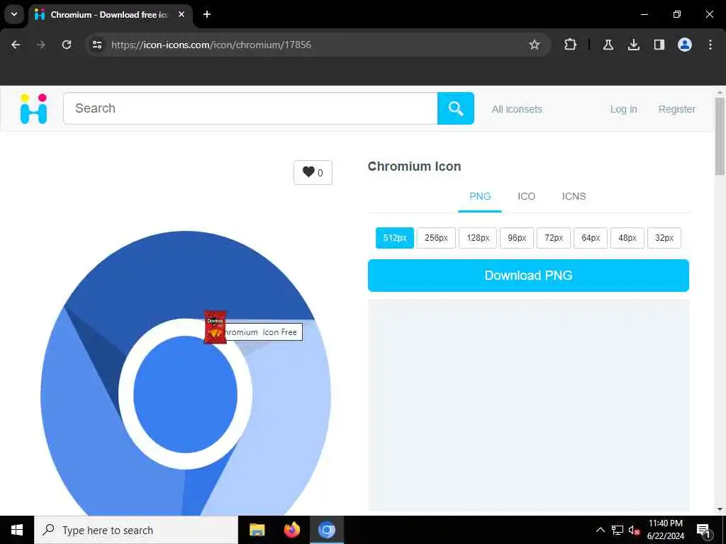The width and height of the screenshot is (726, 544).
Task: Click the browser back arrow
Action: [16, 45]
